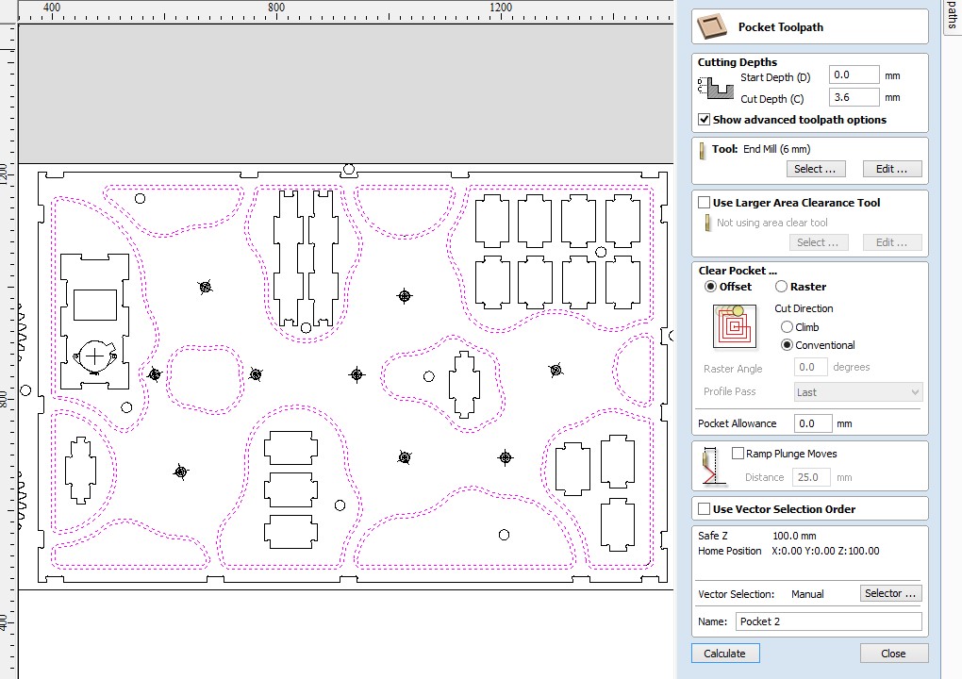This screenshot has width=962, height=679.
Task: Click the rectangle inside the left part outline
Action: point(95,305)
